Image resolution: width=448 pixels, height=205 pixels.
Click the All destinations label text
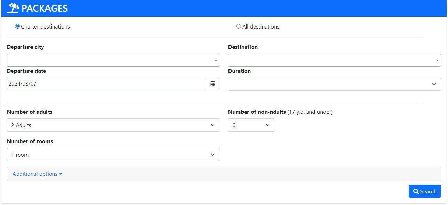pyautogui.click(x=261, y=27)
